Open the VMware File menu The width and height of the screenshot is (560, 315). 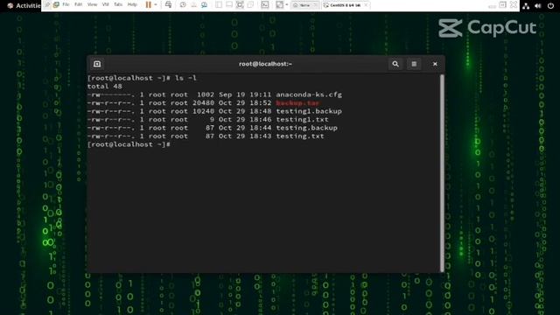pyautogui.click(x=66, y=4)
